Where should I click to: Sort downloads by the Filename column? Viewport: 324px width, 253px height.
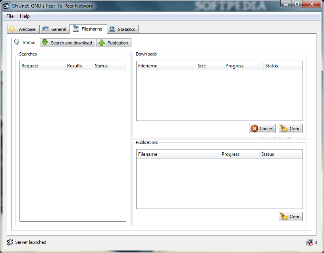(166, 66)
